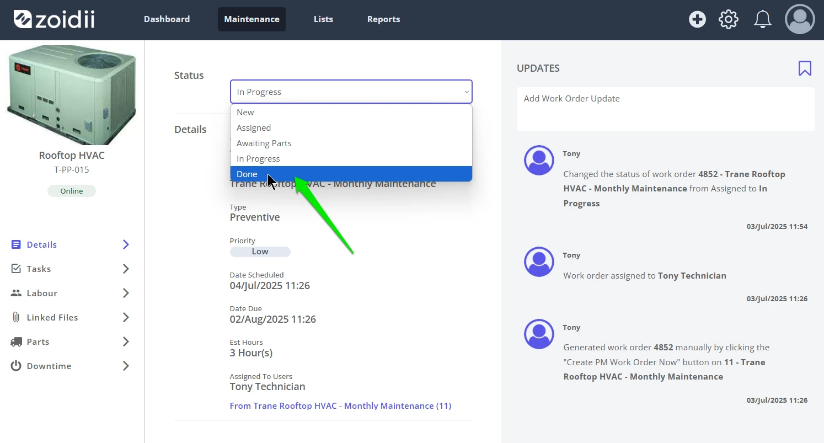Expand the Labour section chevron
The width and height of the screenshot is (824, 443).
126,293
